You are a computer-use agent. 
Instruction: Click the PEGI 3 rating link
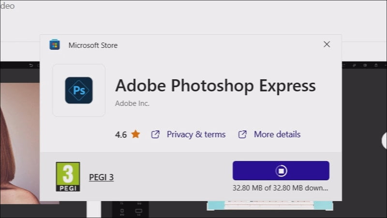pyautogui.click(x=101, y=177)
